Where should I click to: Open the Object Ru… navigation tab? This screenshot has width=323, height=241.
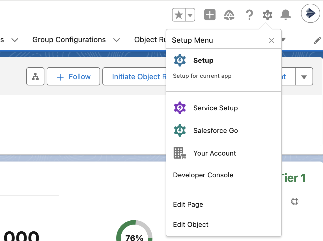click(x=150, y=40)
